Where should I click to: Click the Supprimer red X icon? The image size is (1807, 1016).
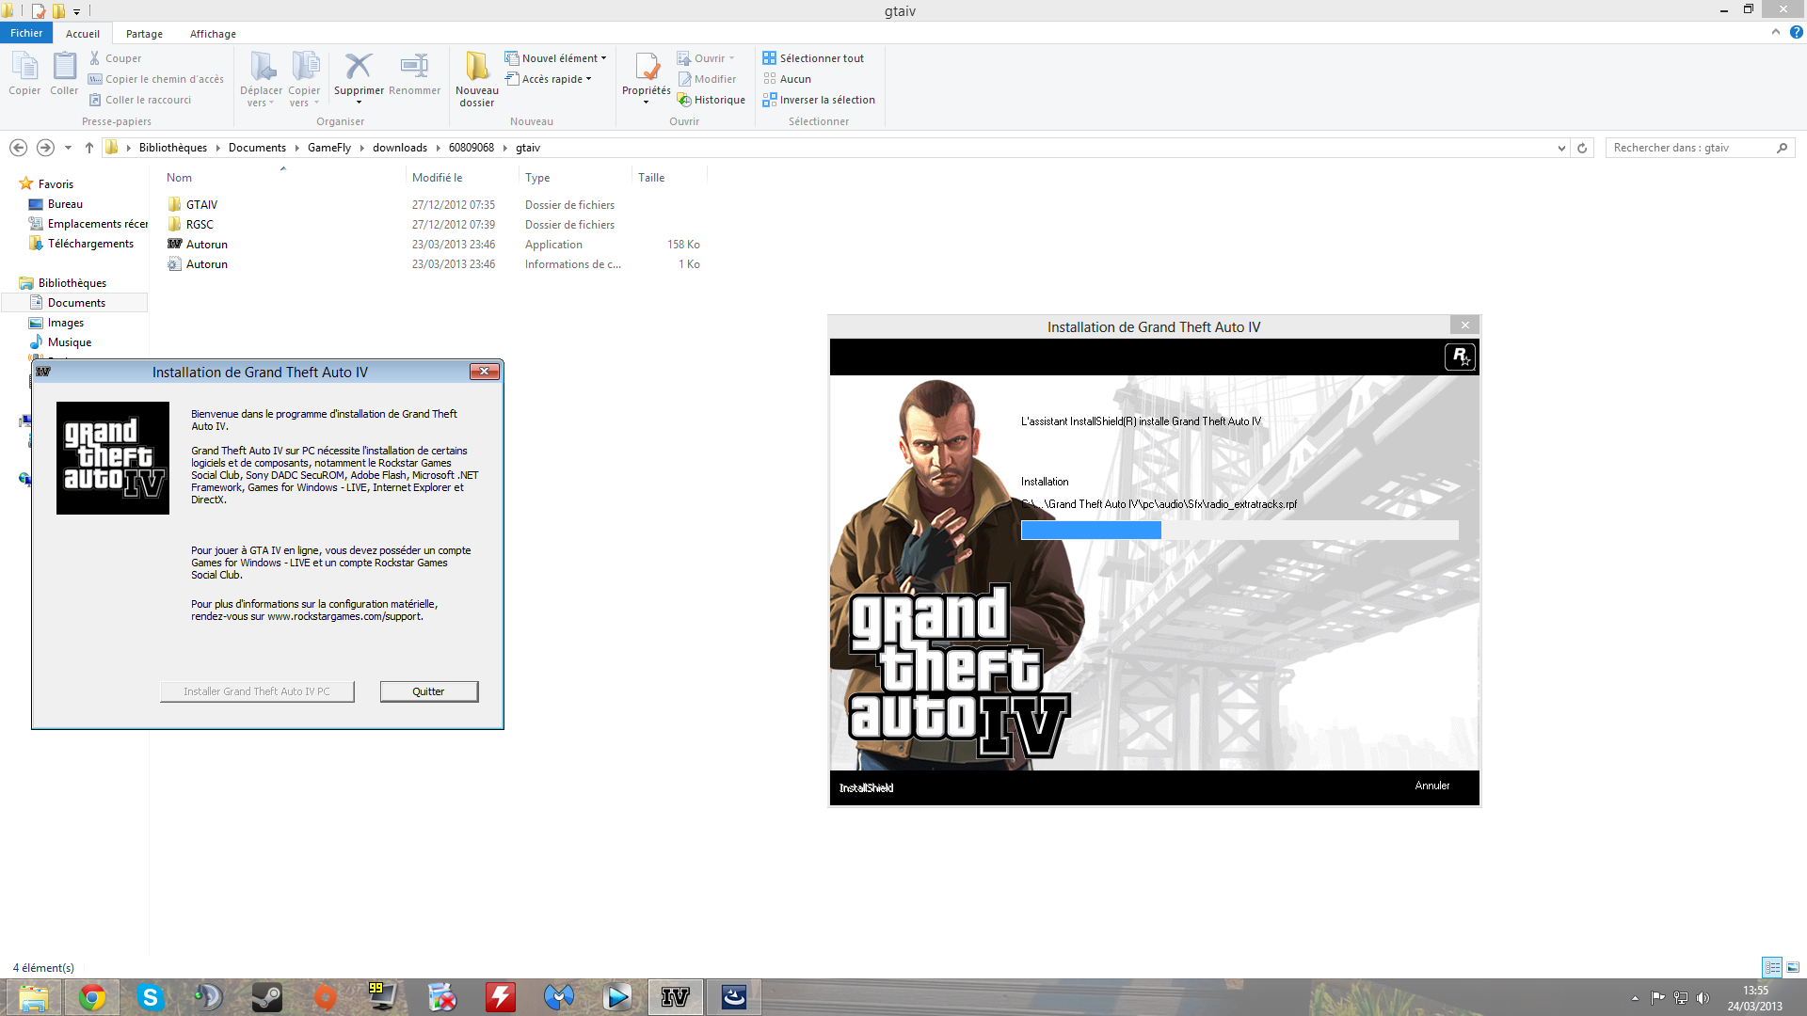[x=359, y=66]
